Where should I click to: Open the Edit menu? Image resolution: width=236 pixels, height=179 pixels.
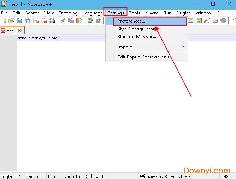coord(17,13)
